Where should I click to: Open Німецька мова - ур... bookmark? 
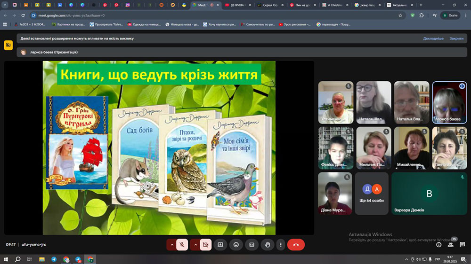click(182, 24)
